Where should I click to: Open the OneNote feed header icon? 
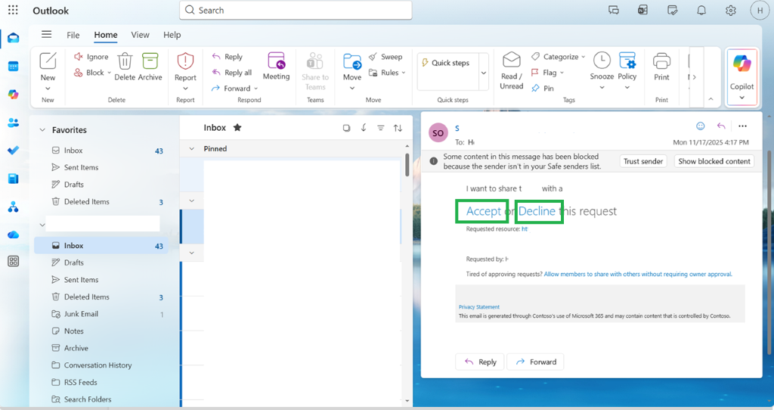coord(642,10)
